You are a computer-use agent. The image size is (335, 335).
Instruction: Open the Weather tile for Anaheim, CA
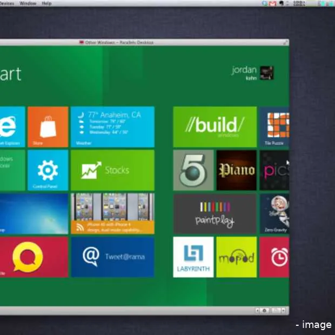tap(112, 127)
